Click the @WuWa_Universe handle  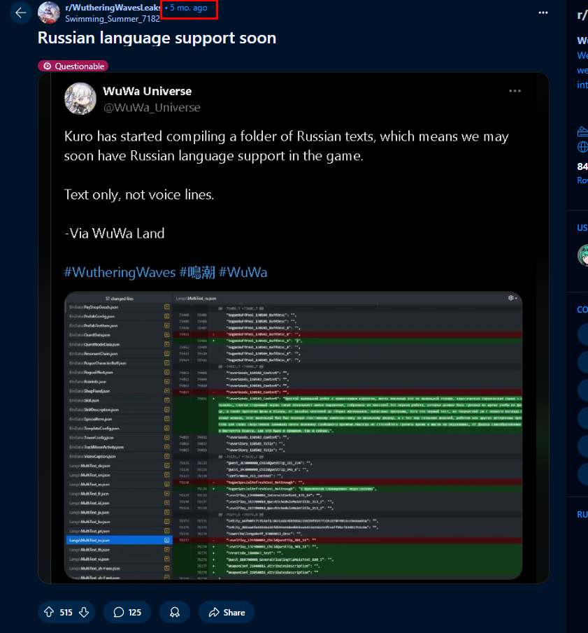click(152, 108)
